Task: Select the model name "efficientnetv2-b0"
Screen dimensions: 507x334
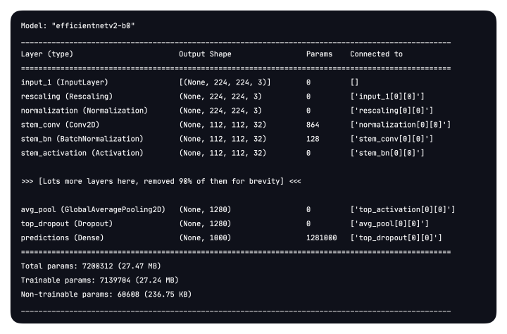Action: coord(93,26)
